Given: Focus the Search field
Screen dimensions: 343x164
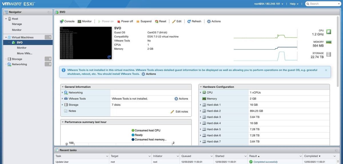Looking at the screenshot, I should [x=323, y=4].
